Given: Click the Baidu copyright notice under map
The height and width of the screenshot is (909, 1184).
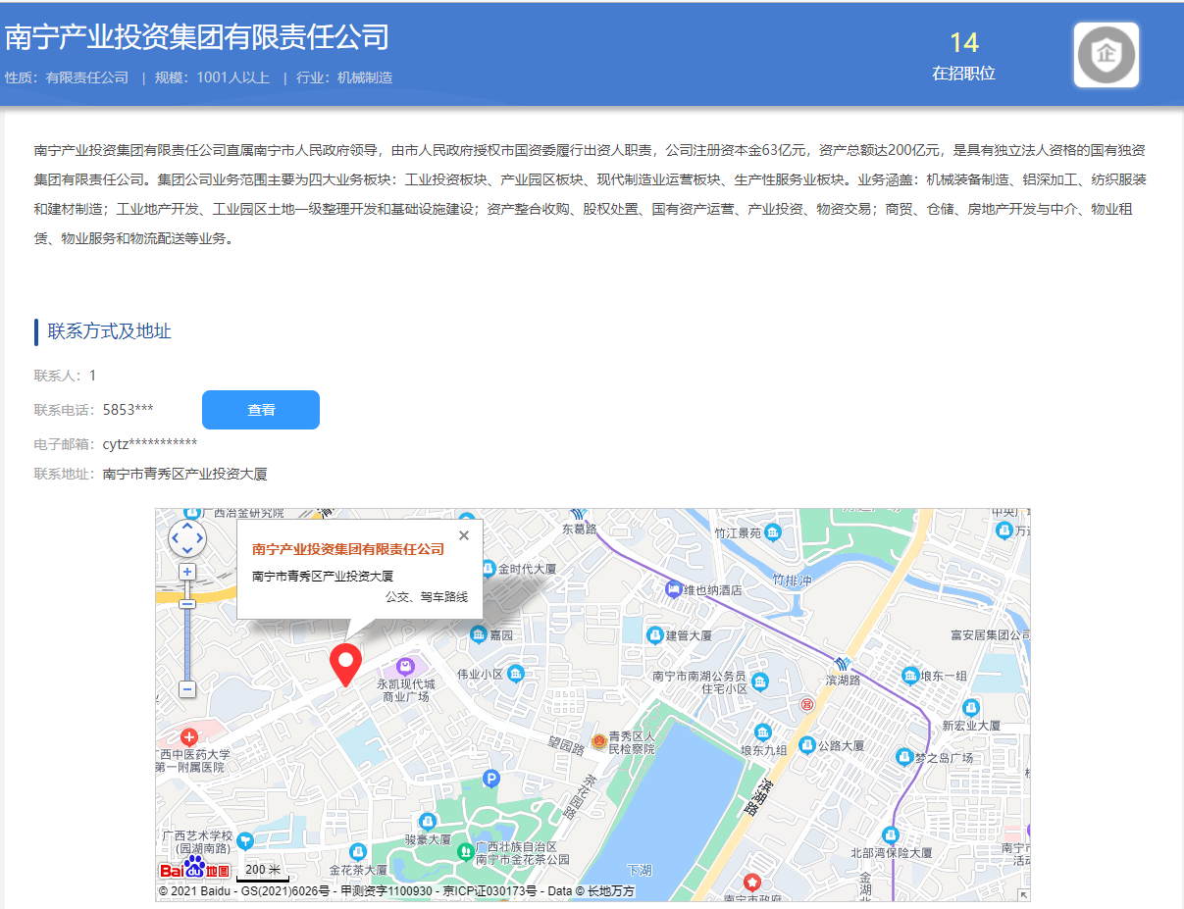Looking at the screenshot, I should tap(396, 891).
